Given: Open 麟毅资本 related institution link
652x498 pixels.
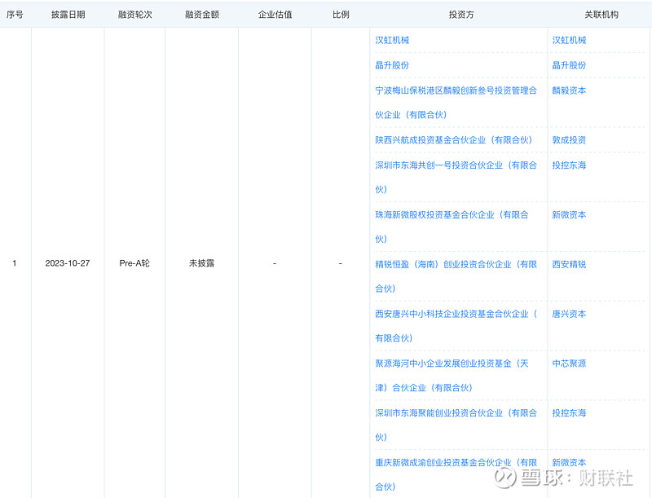Looking at the screenshot, I should pos(569,90).
